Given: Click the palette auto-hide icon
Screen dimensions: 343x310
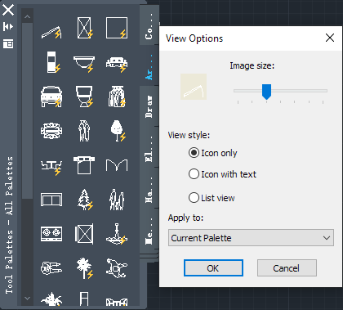Looking at the screenshot, I should pyautogui.click(x=8, y=26).
